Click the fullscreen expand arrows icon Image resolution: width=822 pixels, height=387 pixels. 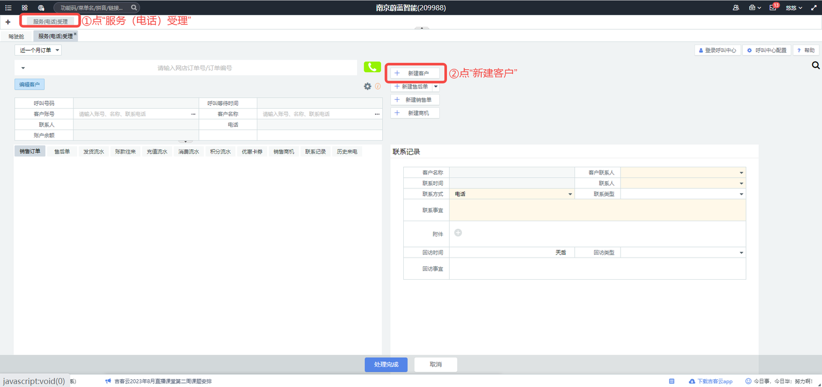point(814,8)
